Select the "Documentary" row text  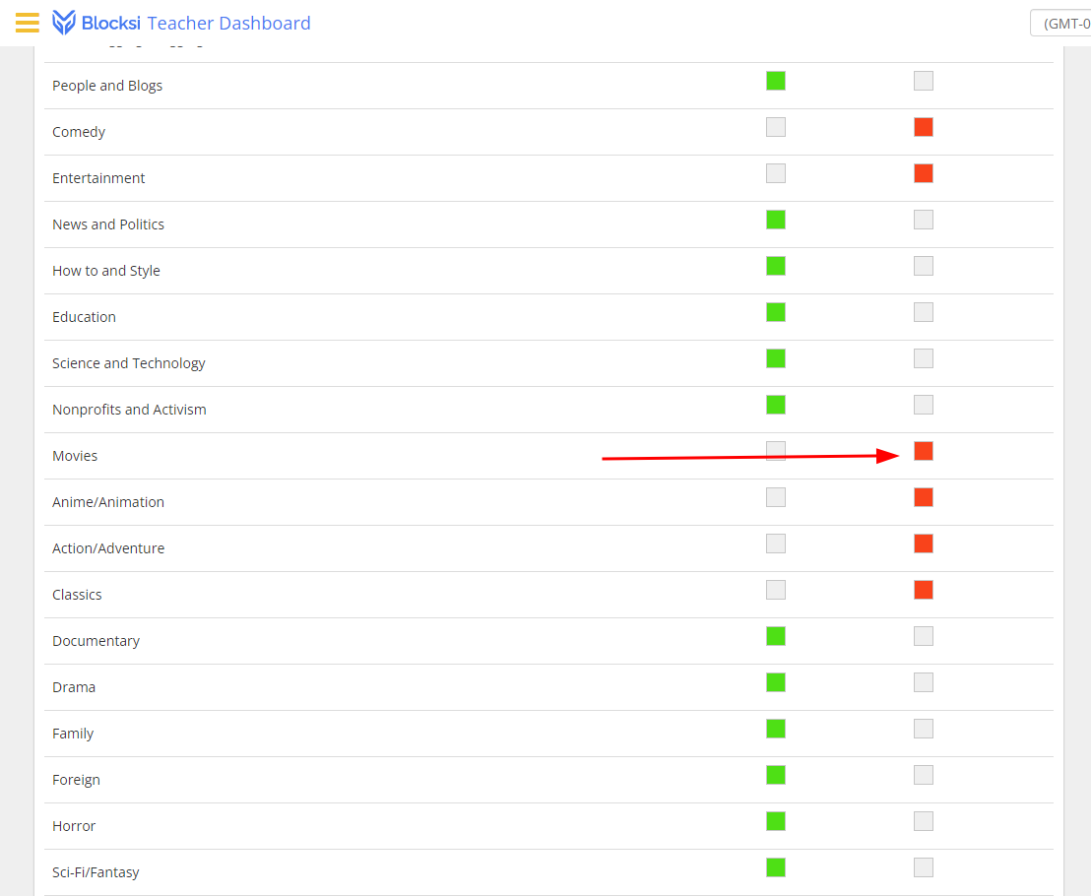click(96, 641)
